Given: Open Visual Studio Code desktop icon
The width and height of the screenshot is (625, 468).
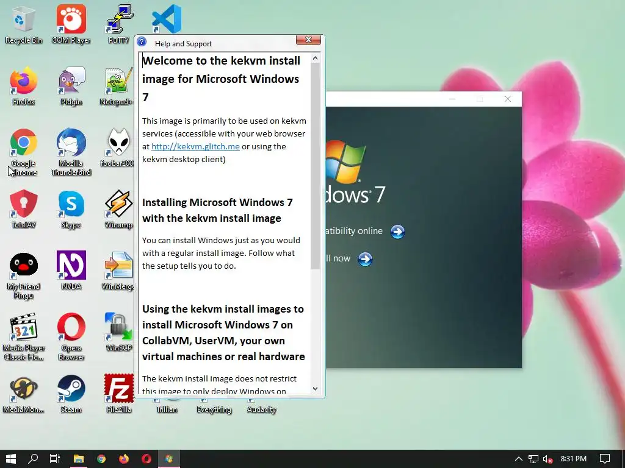Looking at the screenshot, I should click(167, 19).
